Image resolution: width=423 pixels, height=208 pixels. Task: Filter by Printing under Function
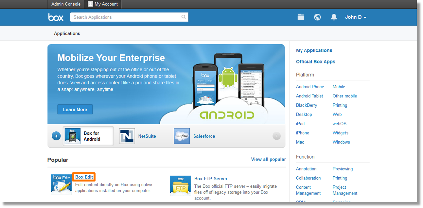(340, 178)
